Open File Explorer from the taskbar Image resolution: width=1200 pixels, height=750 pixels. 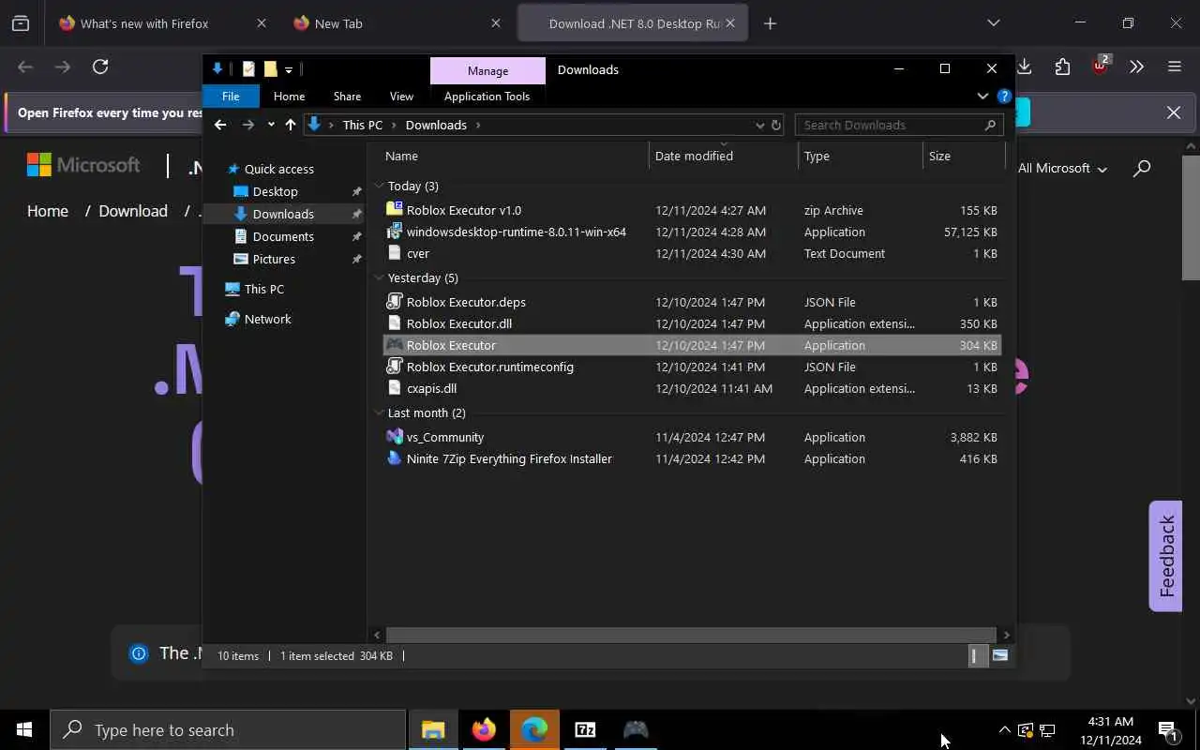(433, 729)
